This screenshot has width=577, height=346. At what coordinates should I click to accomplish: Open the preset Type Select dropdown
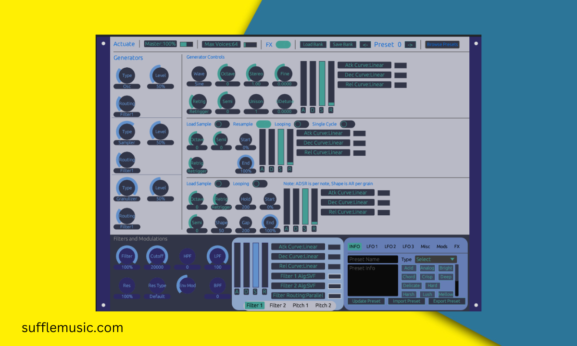(x=435, y=259)
